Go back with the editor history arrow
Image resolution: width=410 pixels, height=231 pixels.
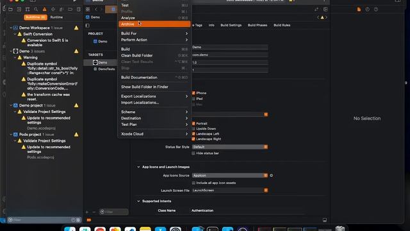(x=95, y=10)
